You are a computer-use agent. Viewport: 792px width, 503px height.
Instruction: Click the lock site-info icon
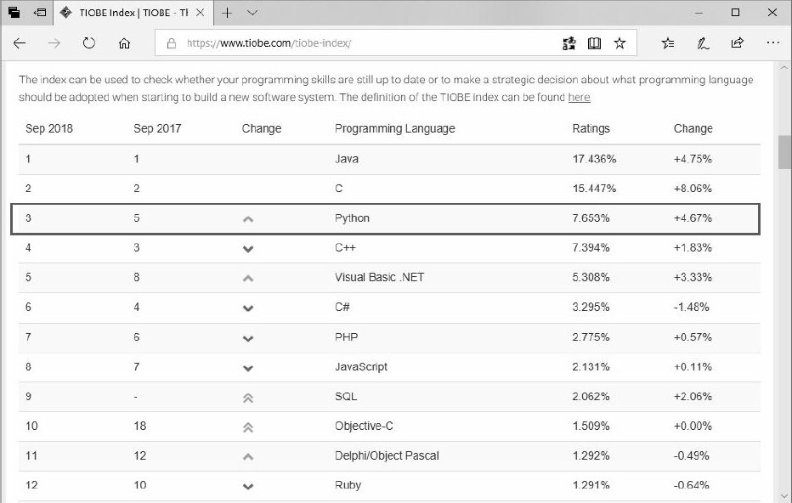[x=171, y=43]
